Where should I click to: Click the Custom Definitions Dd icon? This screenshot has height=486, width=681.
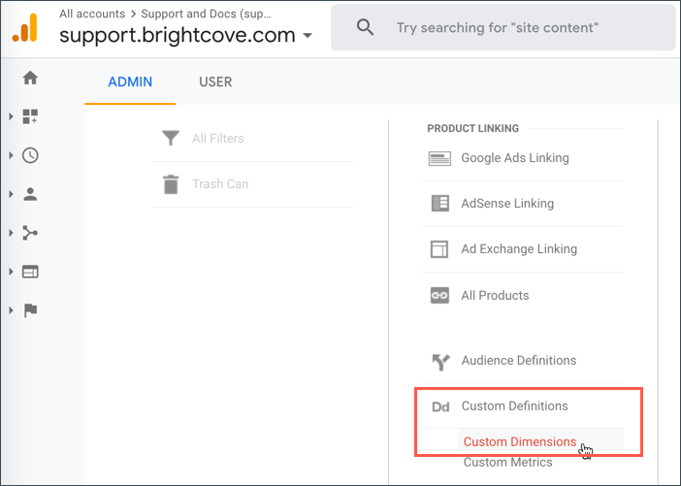440,407
